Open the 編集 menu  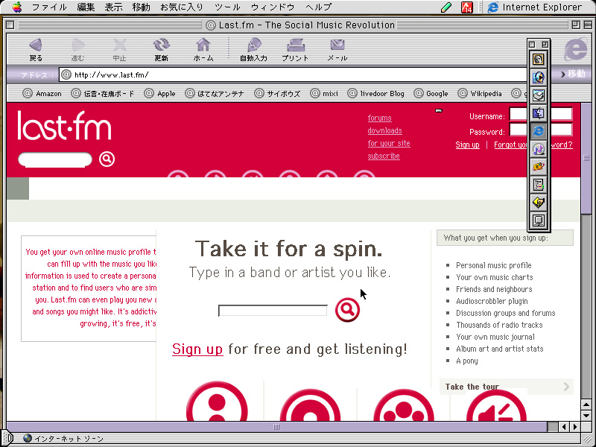click(x=86, y=7)
